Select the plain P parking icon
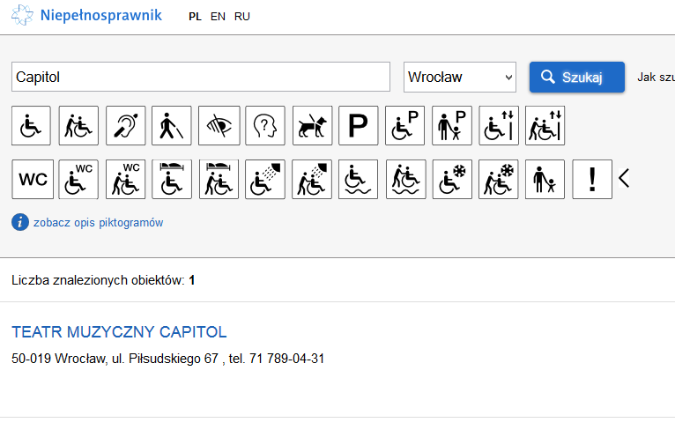The height and width of the screenshot is (430, 675). (x=358, y=126)
